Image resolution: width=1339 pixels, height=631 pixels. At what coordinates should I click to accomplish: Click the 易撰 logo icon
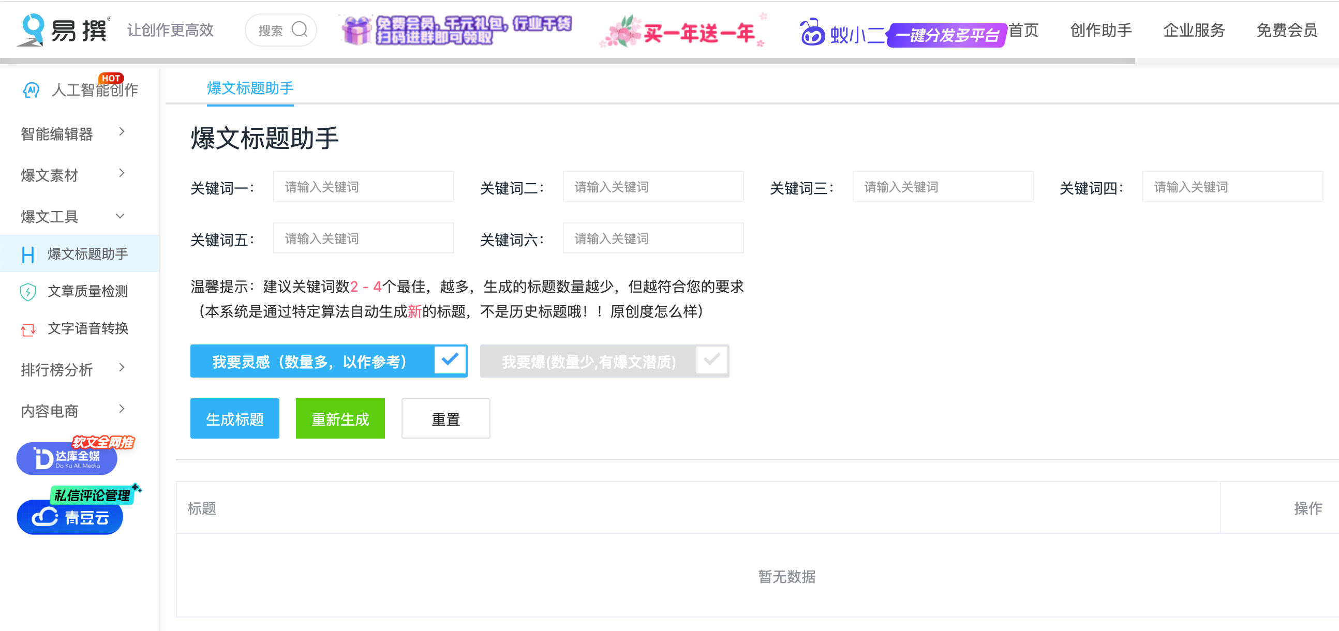32,29
